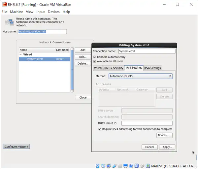The height and width of the screenshot is (169, 198).
Task: Switch to the IPv6 Settings tab
Action: click(152, 68)
